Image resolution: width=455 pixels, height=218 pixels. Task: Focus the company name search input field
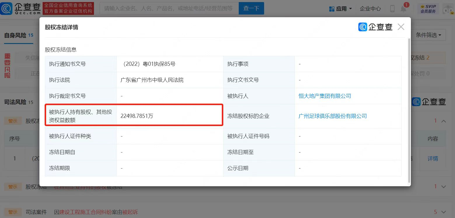pos(169,8)
